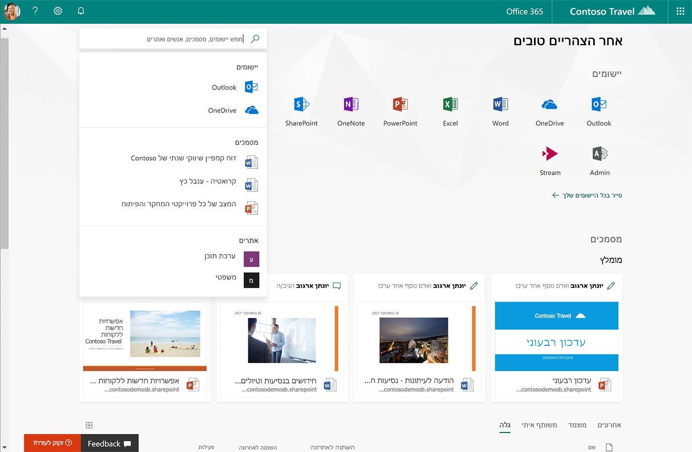692x452 pixels.
Task: Sort by the פעילות column header
Action: click(206, 447)
